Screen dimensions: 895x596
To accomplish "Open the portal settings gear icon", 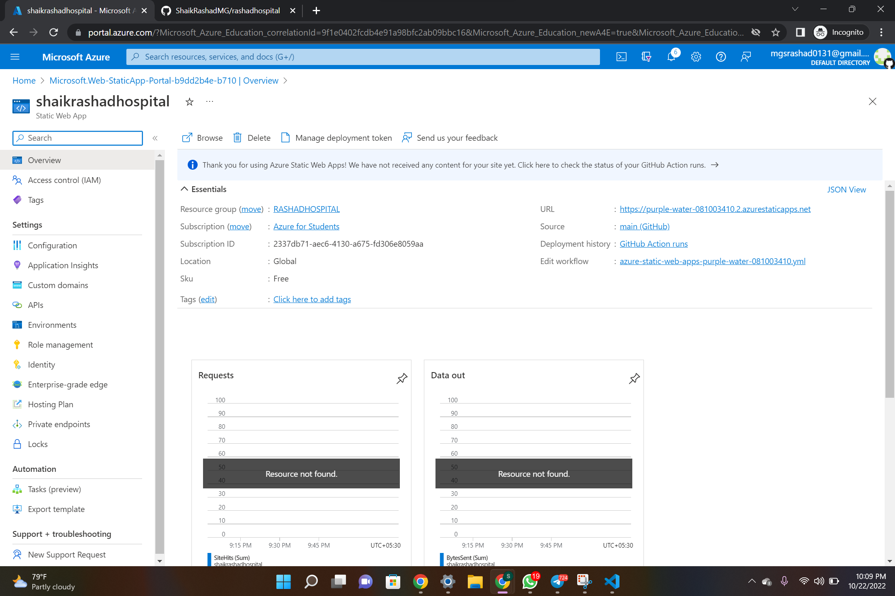I will coord(696,57).
